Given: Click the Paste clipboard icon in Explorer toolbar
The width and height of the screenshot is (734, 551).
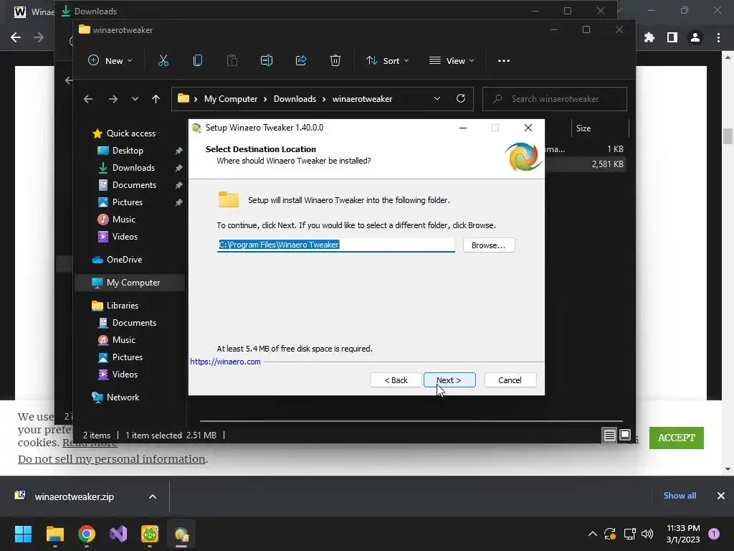Looking at the screenshot, I should click(232, 60).
